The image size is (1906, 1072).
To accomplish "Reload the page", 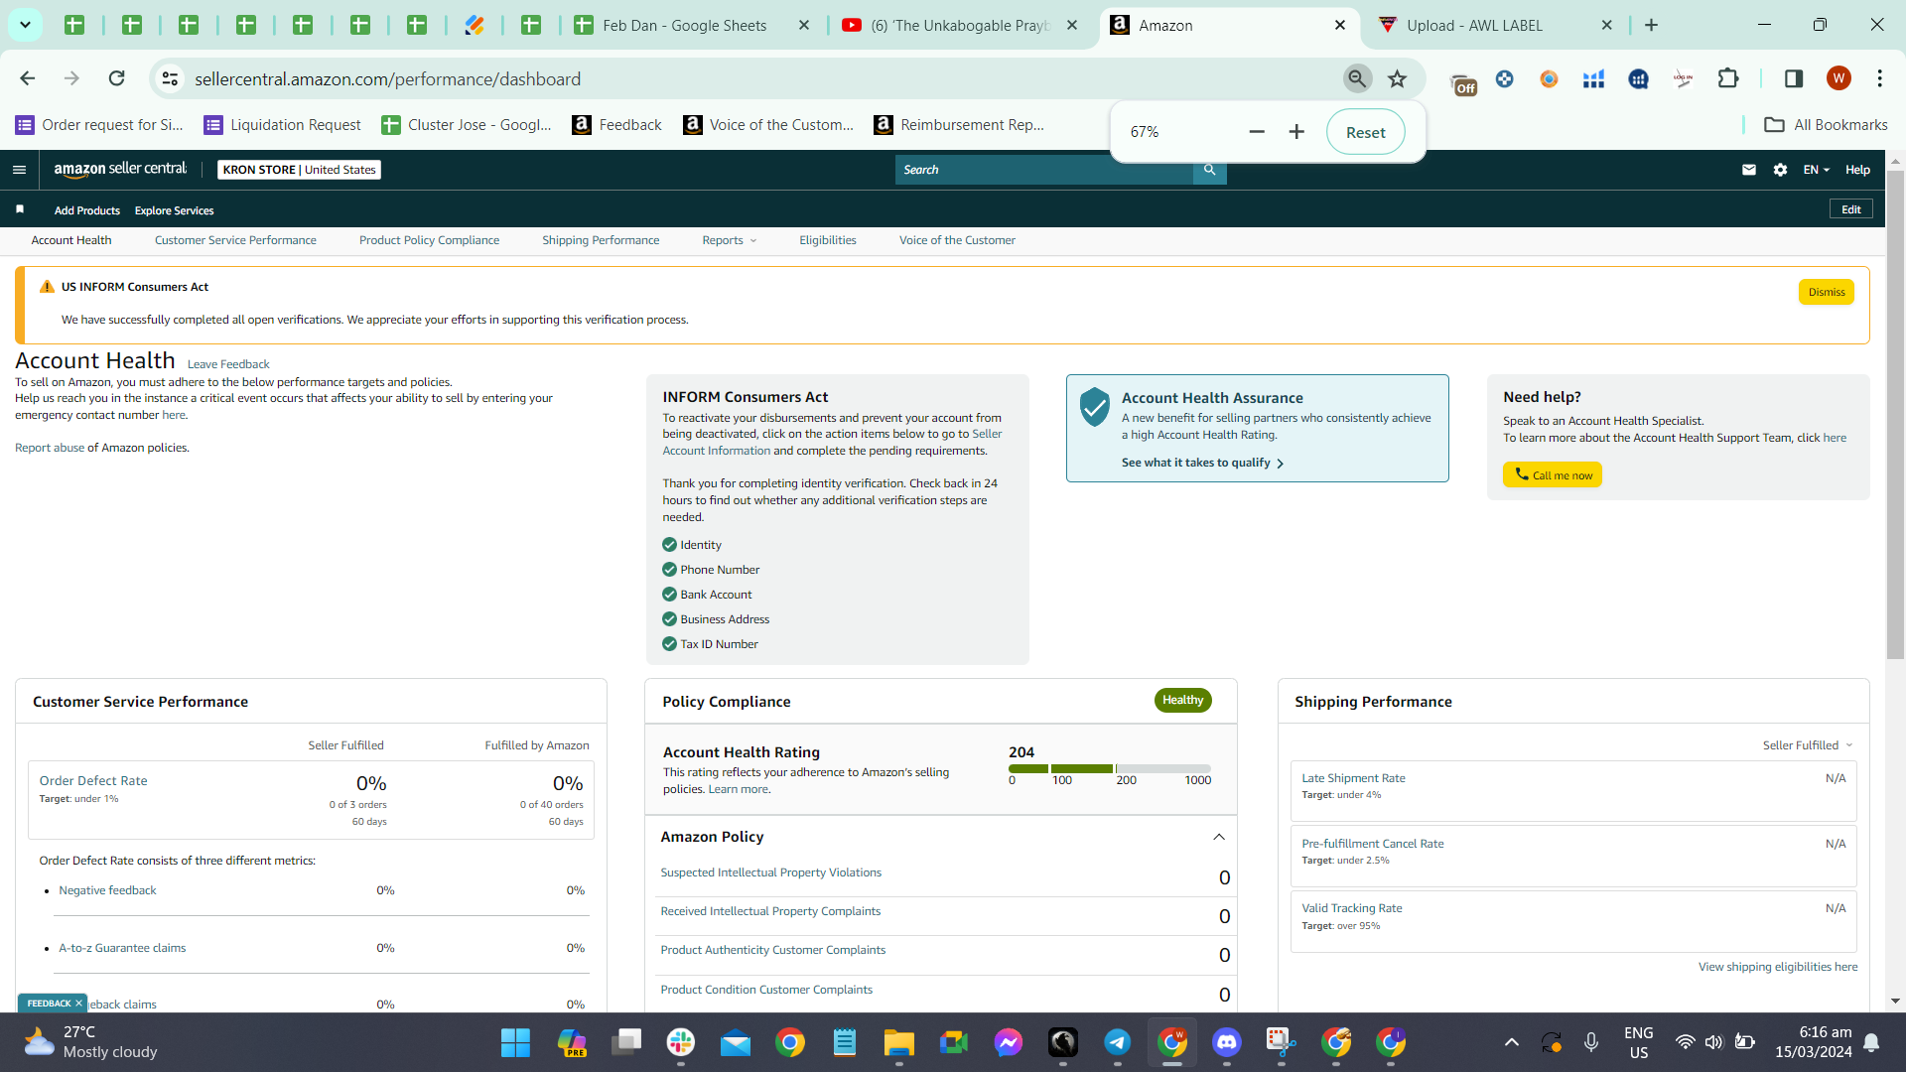I will pyautogui.click(x=117, y=78).
